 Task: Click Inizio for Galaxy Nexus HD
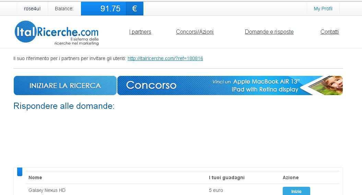click(296, 191)
